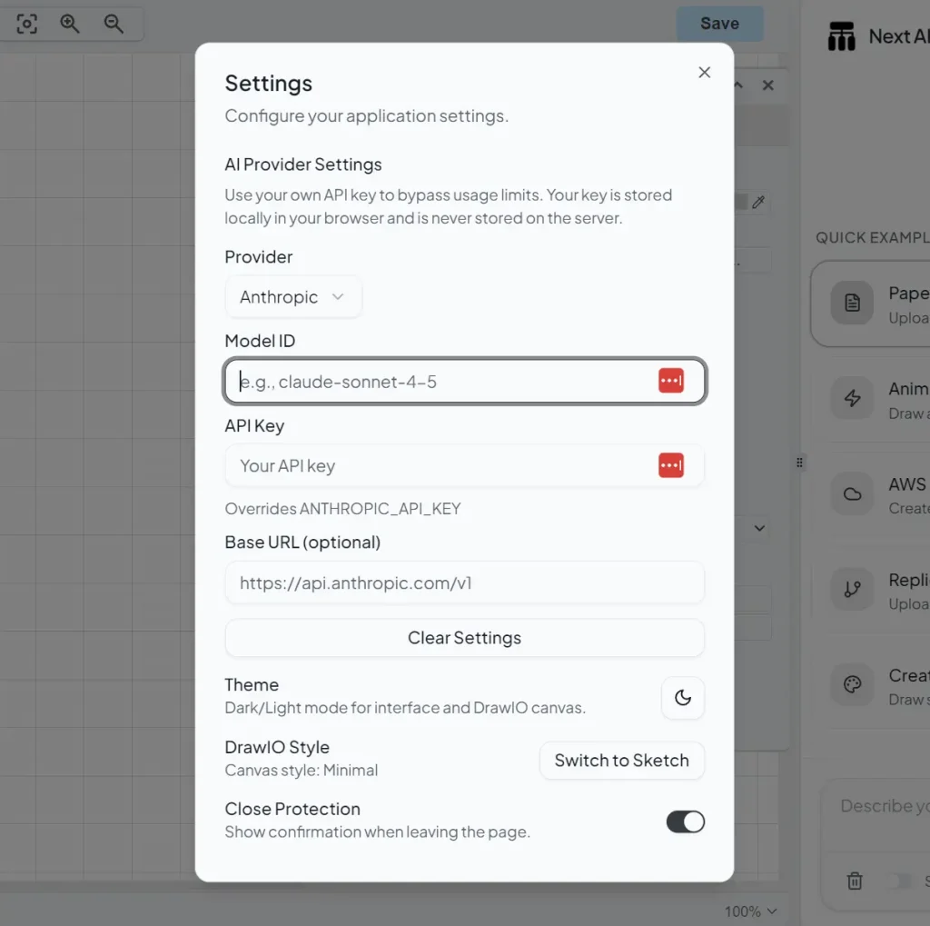Image resolution: width=930 pixels, height=926 pixels.
Task: Select the zoom out magnifier icon
Action: click(114, 24)
